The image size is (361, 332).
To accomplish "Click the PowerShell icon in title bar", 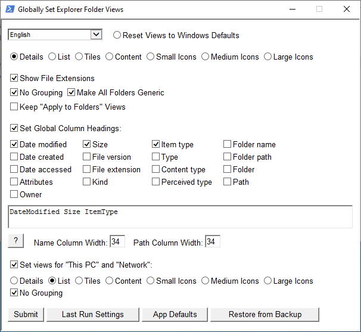I will tap(10, 10).
